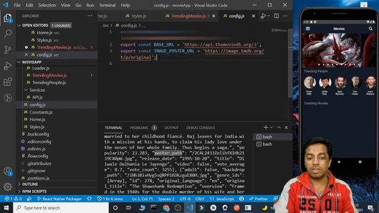
Task: Switch to the Debug Console tab
Action: point(200,128)
